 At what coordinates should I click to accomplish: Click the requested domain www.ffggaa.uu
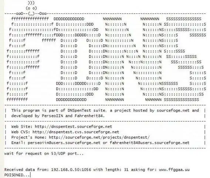coord(174,170)
